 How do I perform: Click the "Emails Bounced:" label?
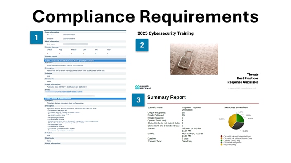[x=156, y=118]
